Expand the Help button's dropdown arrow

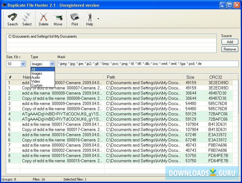pos(98,19)
